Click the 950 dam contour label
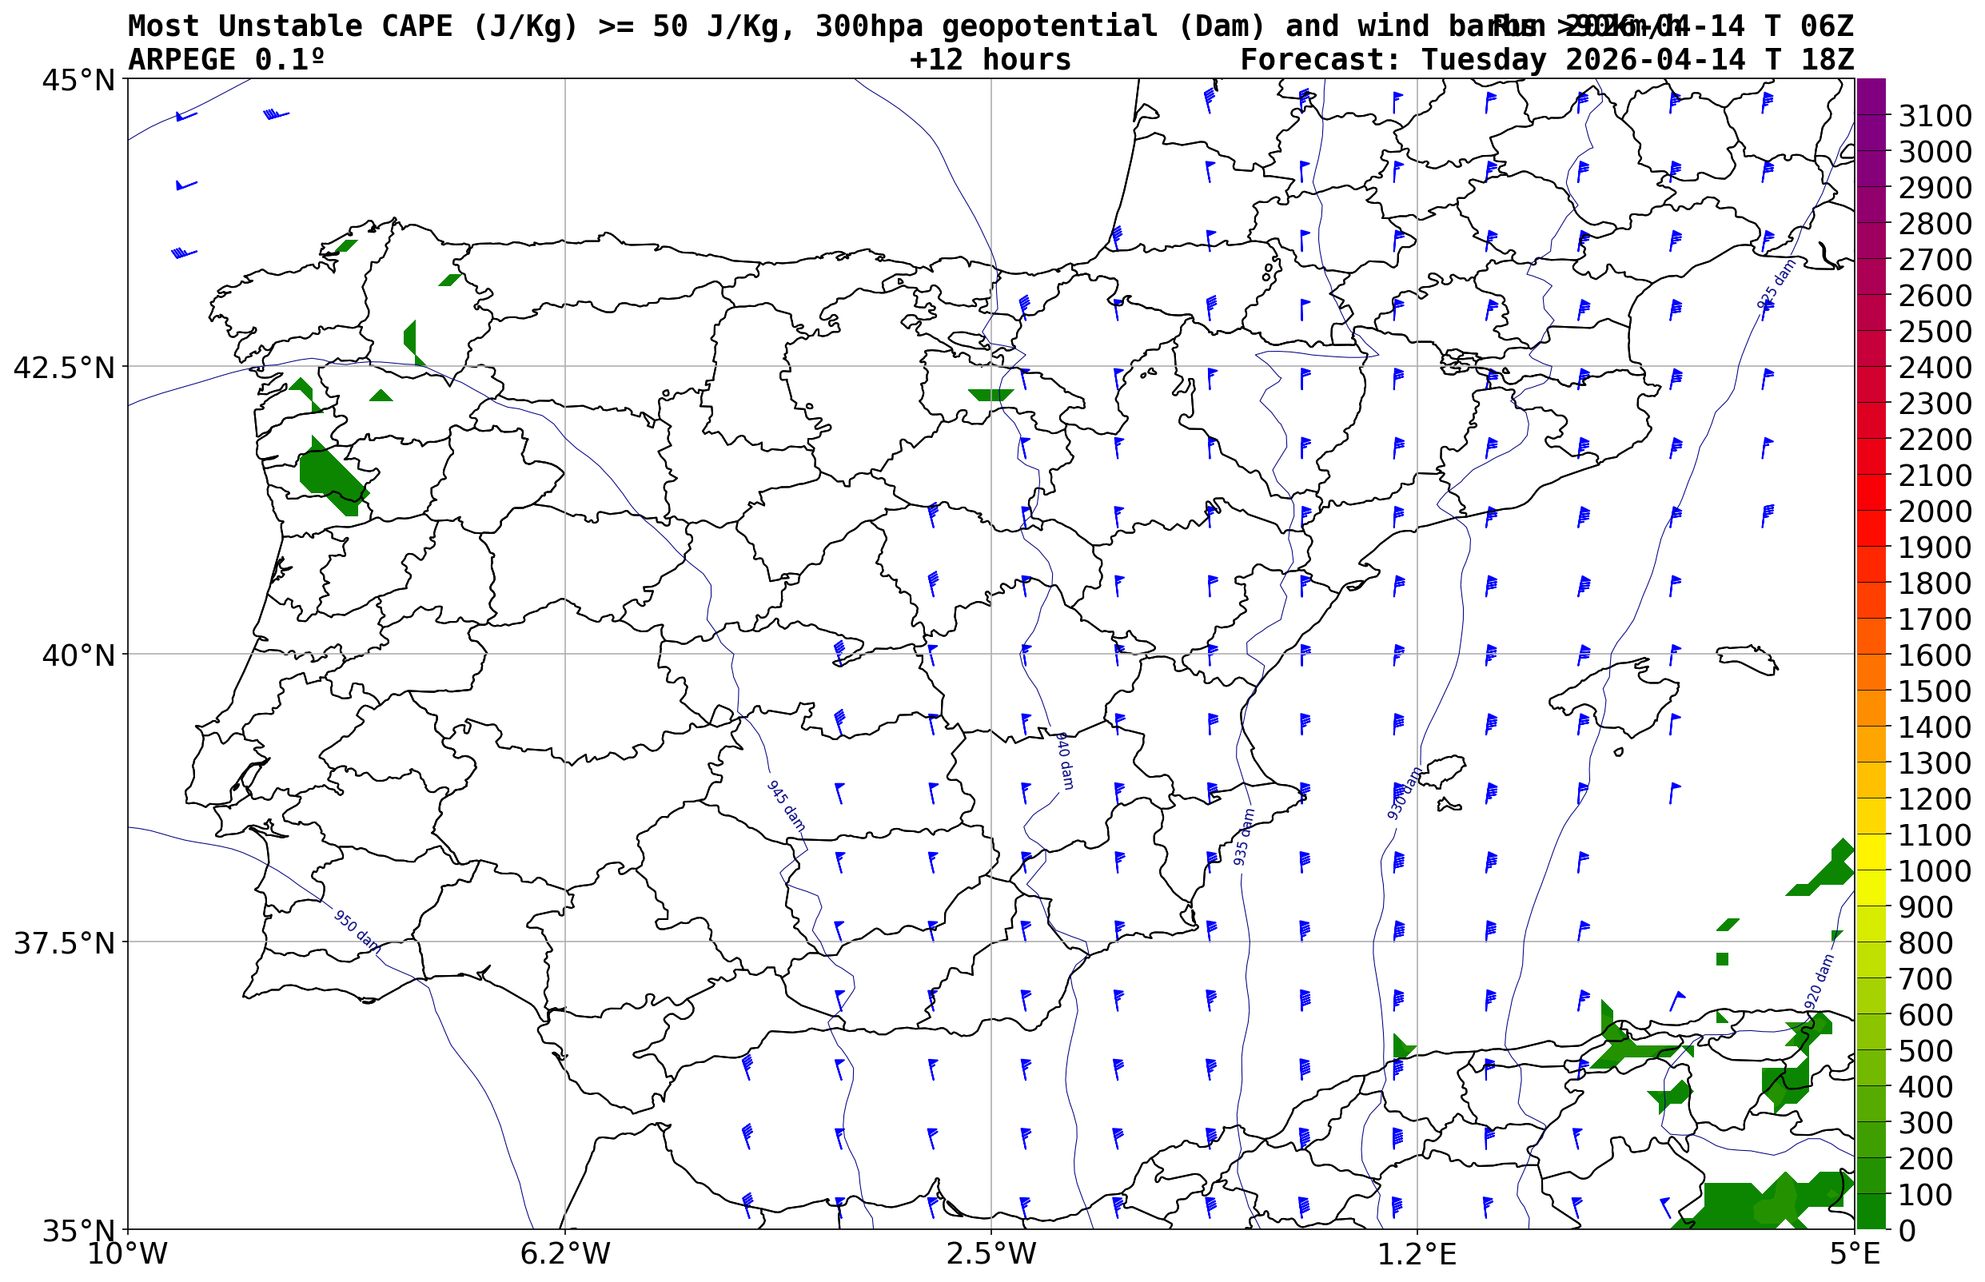The image size is (1985, 1282). (357, 932)
